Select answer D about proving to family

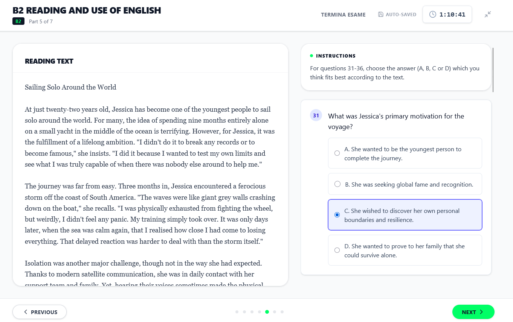coord(405,250)
